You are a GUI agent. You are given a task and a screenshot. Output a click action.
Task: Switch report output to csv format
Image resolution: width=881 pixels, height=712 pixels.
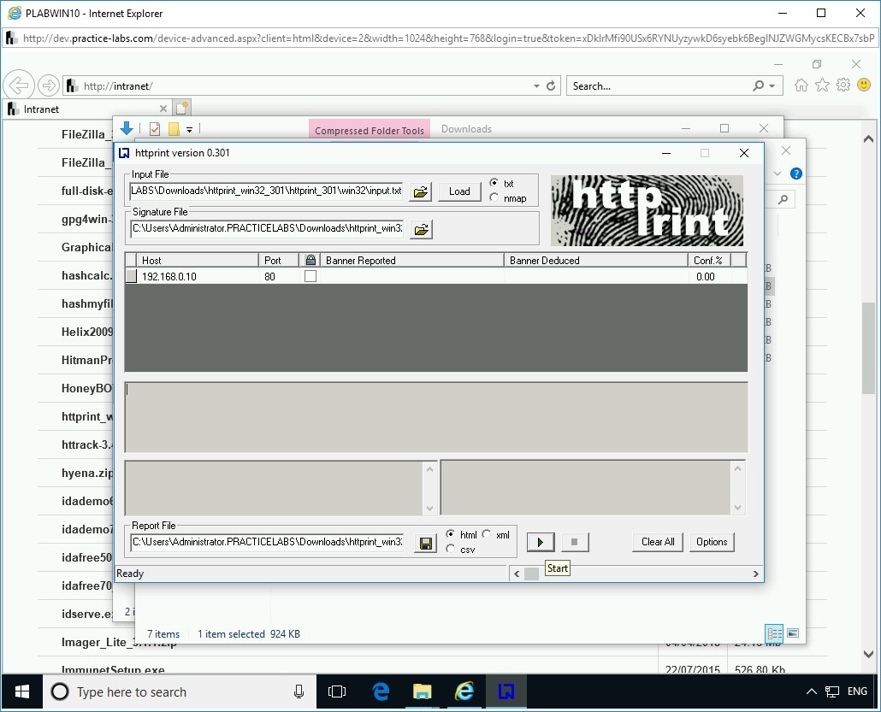coord(451,547)
